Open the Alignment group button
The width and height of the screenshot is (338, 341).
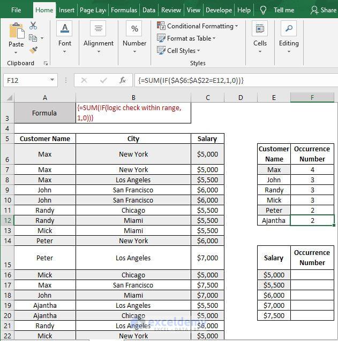(98, 28)
